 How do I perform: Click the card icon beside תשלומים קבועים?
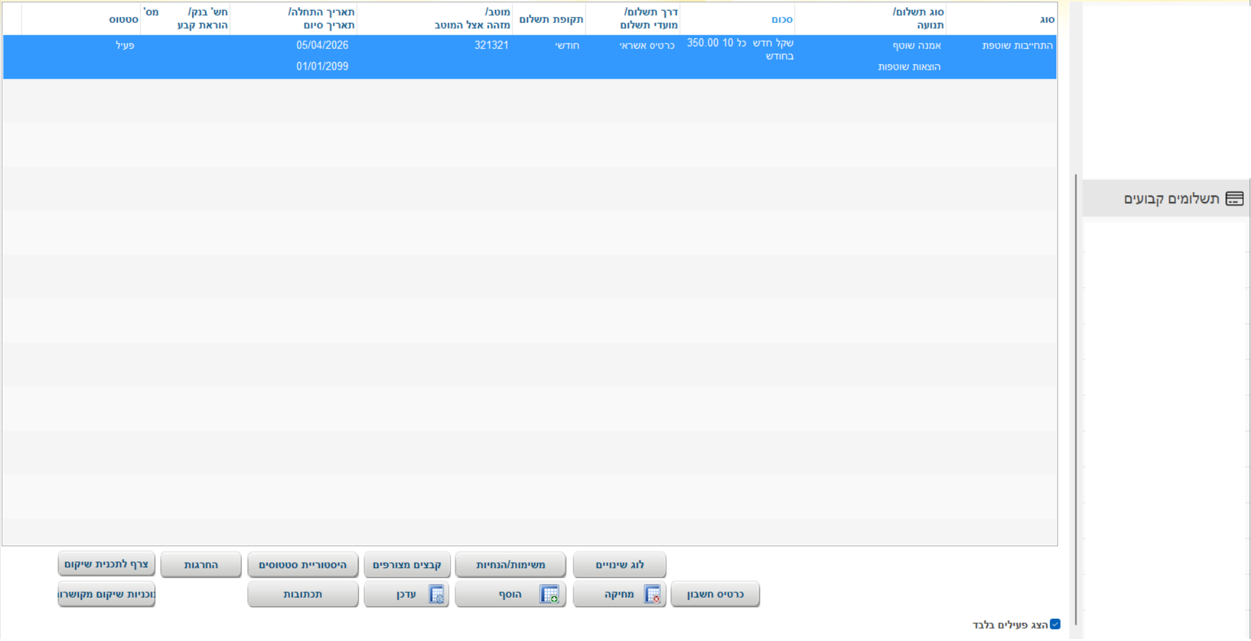1234,199
